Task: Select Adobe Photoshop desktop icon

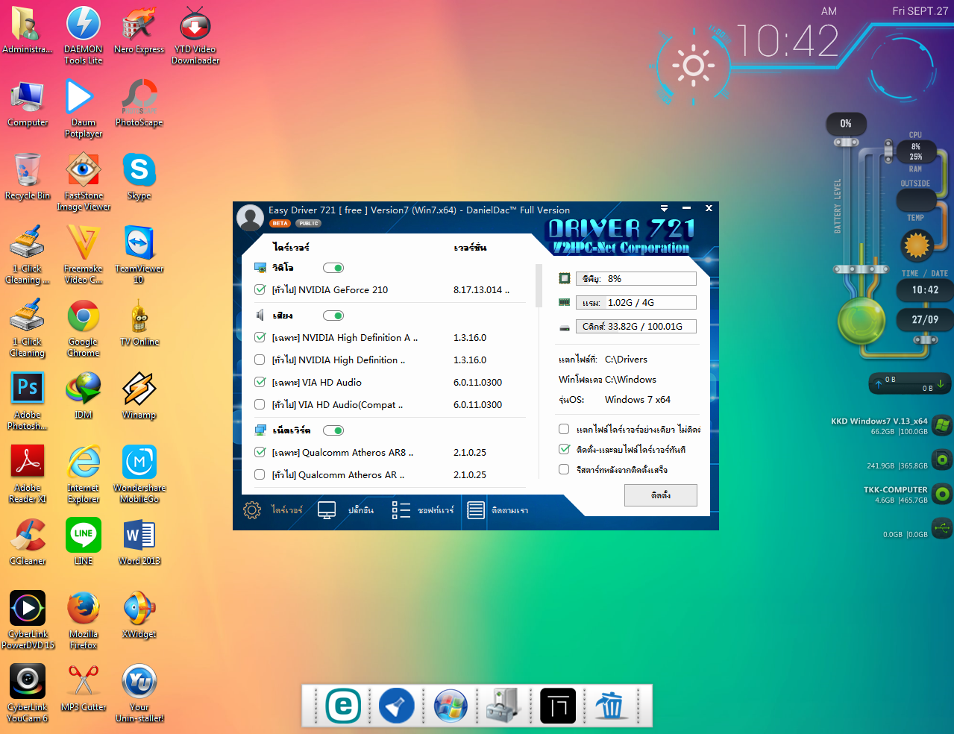Action: 28,401
